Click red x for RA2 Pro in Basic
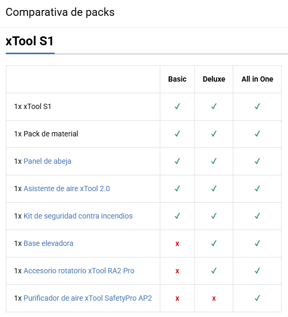Viewport: 288px width, 317px height. click(x=177, y=271)
